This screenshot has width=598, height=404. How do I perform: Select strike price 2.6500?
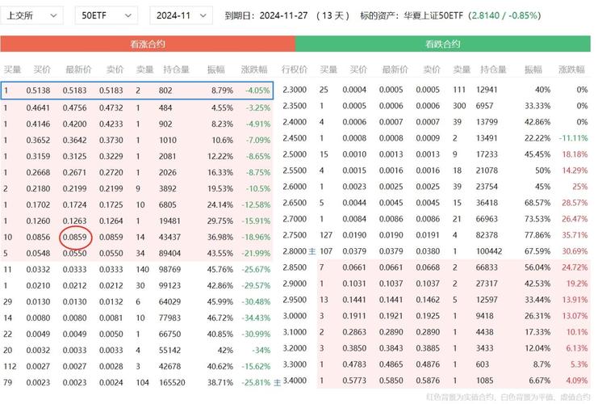tap(295, 203)
